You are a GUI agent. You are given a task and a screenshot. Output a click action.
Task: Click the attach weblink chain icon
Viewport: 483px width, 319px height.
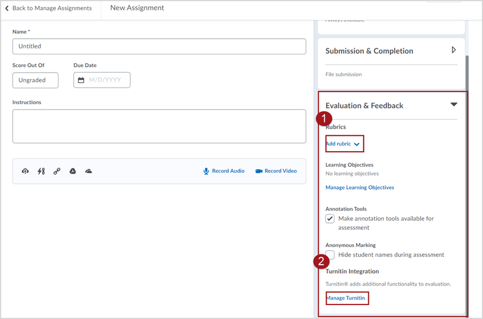[57, 171]
